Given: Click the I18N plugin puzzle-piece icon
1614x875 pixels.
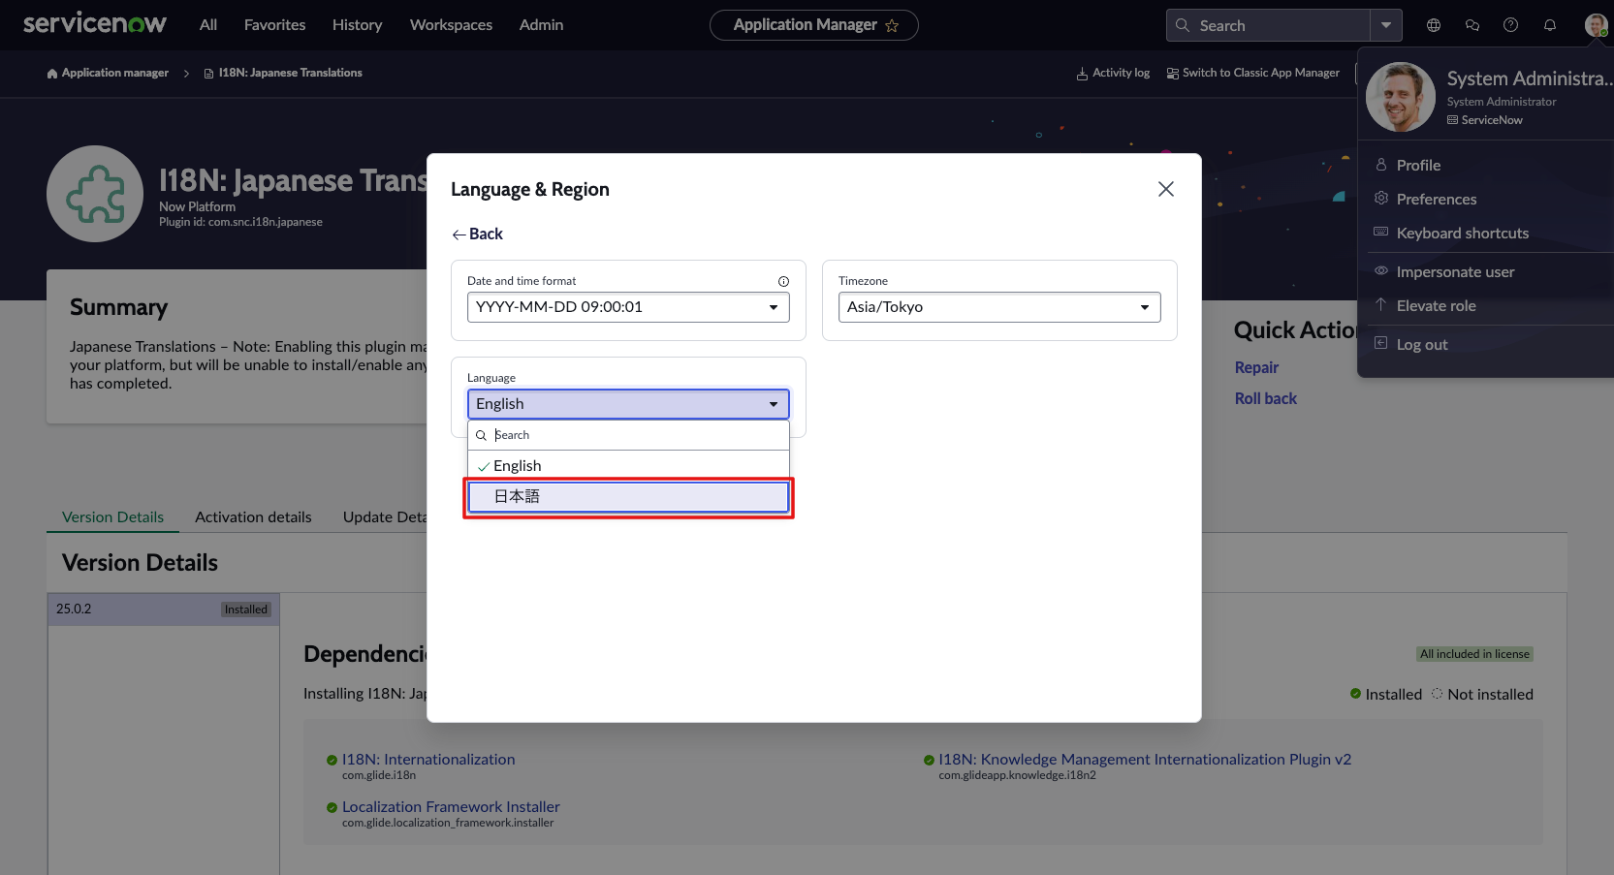Looking at the screenshot, I should (x=95, y=194).
